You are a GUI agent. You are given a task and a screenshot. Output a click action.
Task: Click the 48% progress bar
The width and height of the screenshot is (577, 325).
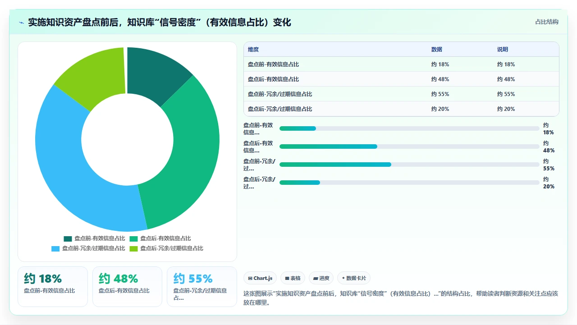(x=409, y=146)
